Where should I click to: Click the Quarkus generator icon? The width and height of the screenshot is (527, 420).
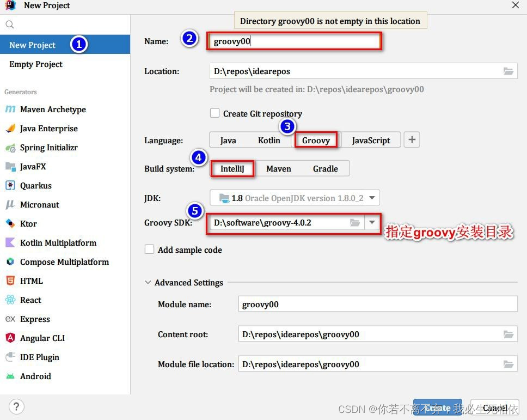[x=10, y=185]
